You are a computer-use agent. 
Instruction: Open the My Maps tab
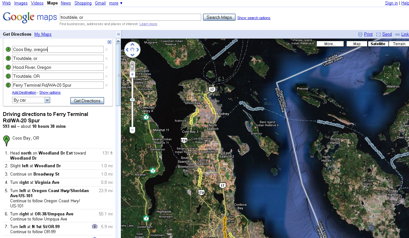(x=43, y=34)
